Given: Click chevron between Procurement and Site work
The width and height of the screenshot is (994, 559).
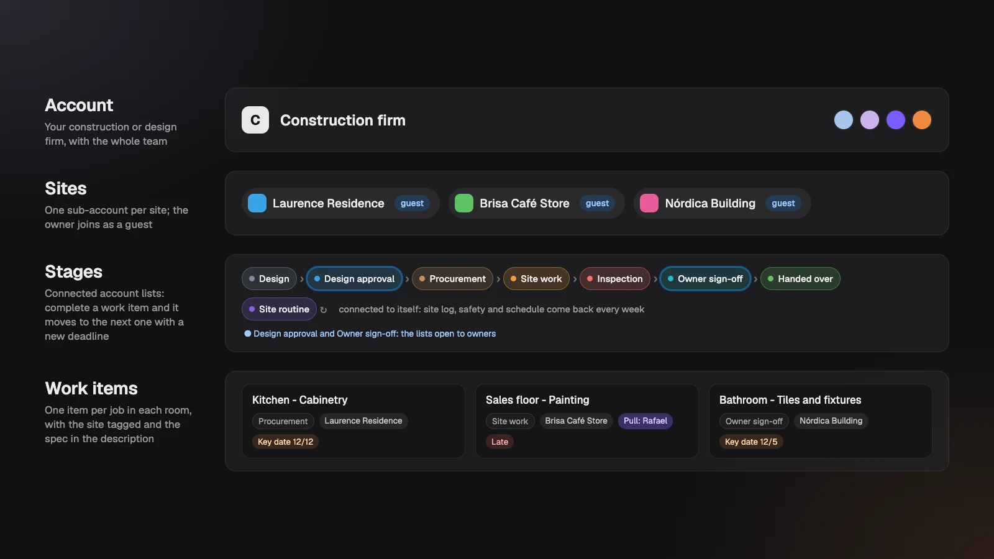Looking at the screenshot, I should [x=498, y=279].
